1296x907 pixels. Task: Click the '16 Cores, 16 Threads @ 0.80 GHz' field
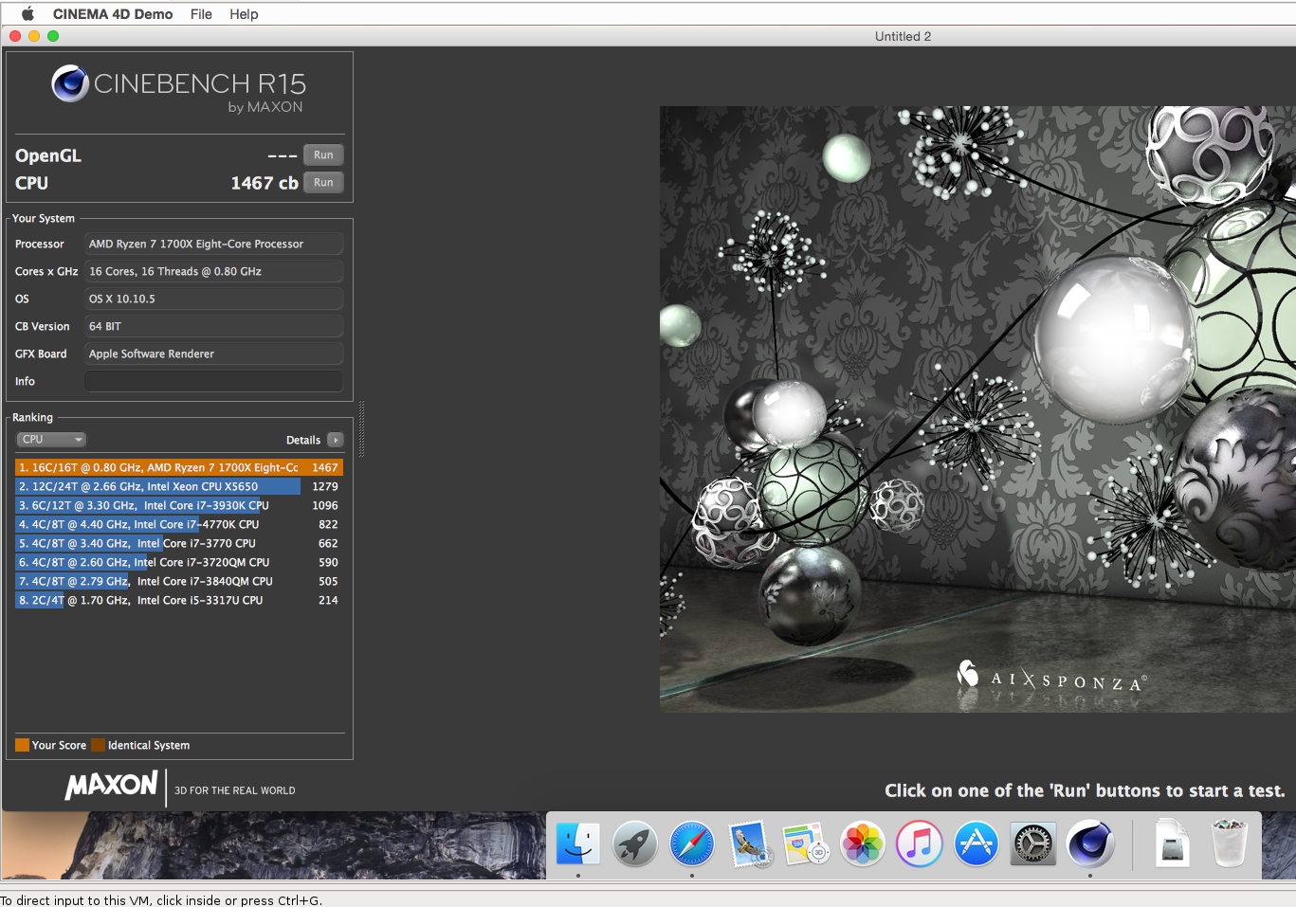click(x=214, y=271)
